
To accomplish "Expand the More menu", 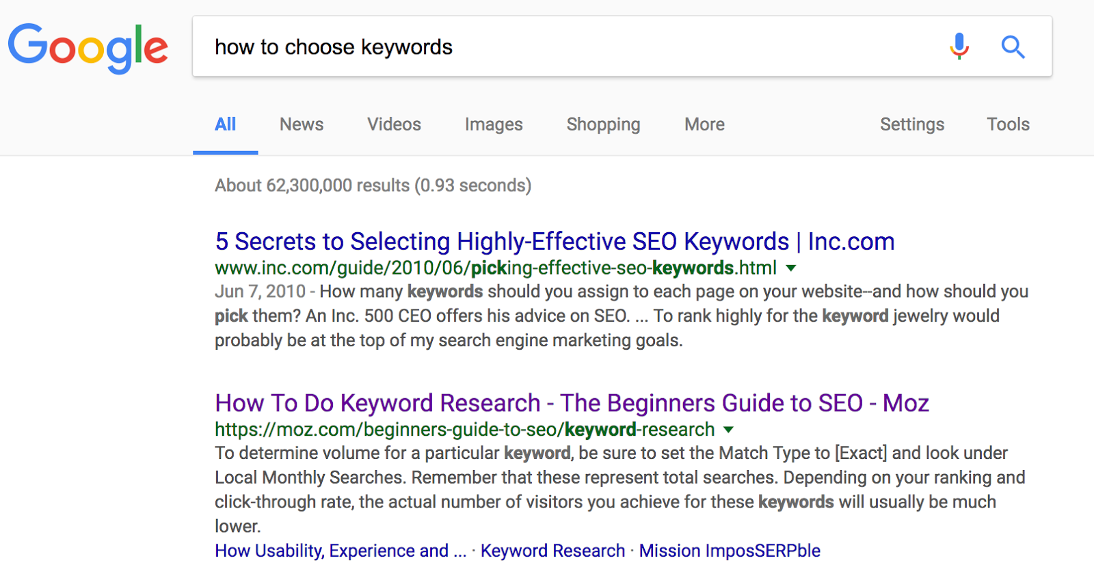I will [704, 124].
